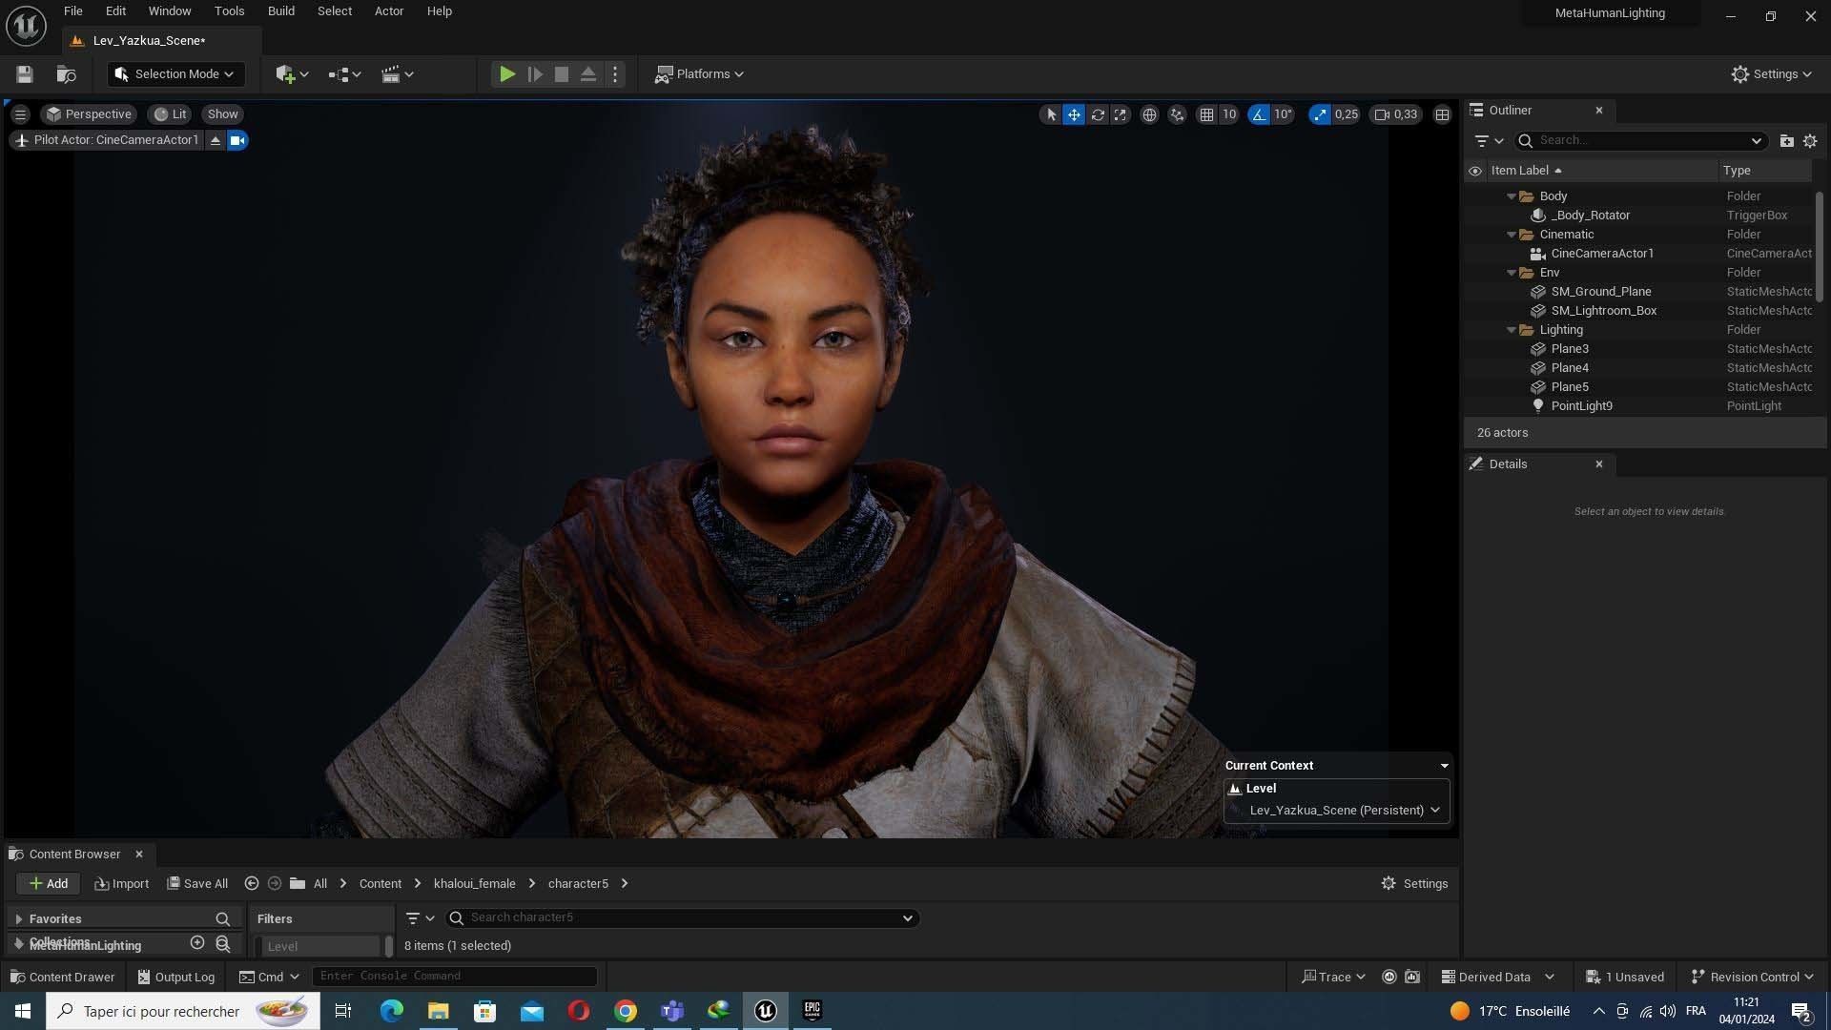This screenshot has height=1030, width=1831.
Task: Click the Outliner create folder icon
Action: point(1786,140)
